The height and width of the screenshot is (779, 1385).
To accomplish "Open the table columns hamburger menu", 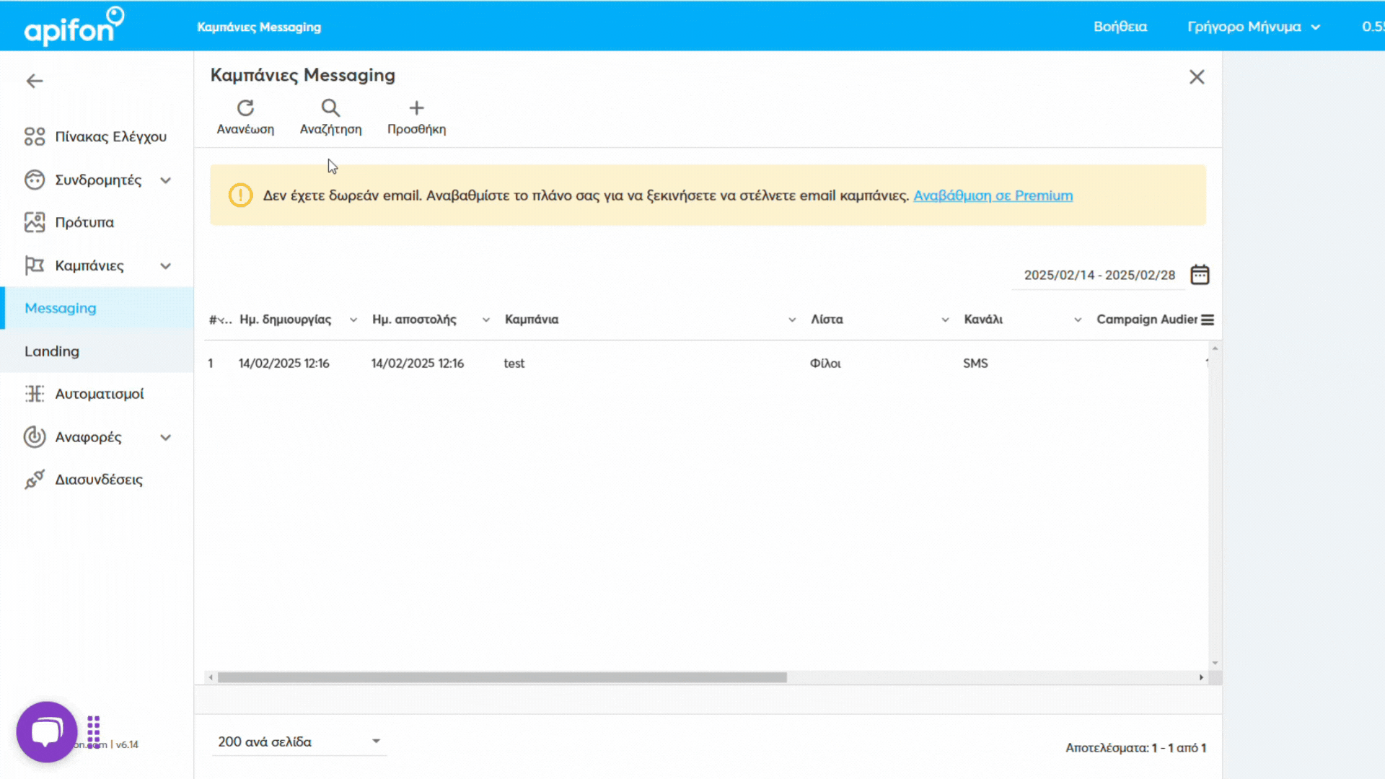I will [1208, 320].
